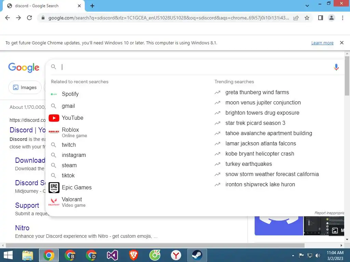Start voice search with the microphone icon
This screenshot has height=262, width=350.
(x=336, y=67)
